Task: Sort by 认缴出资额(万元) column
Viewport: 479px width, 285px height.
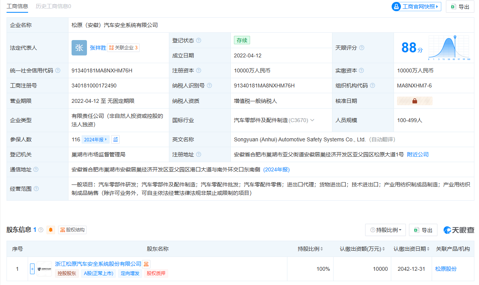Action: (x=362, y=249)
